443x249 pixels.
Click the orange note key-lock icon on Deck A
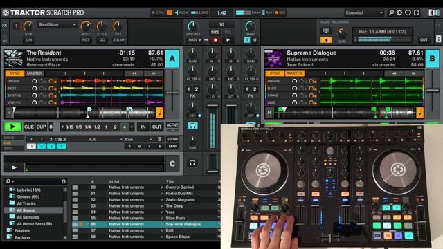(x=160, y=113)
